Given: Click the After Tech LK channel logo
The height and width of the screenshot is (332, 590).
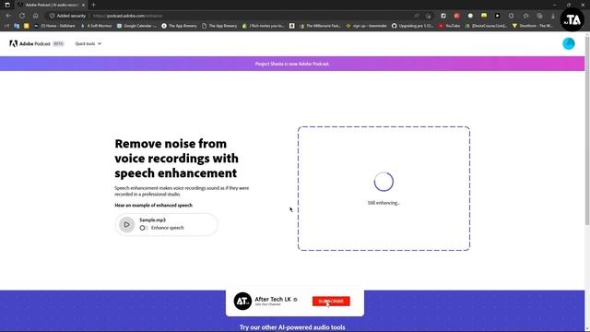Looking at the screenshot, I should point(242,302).
